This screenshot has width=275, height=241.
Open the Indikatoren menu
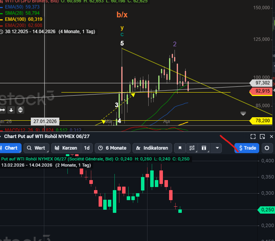(152, 148)
